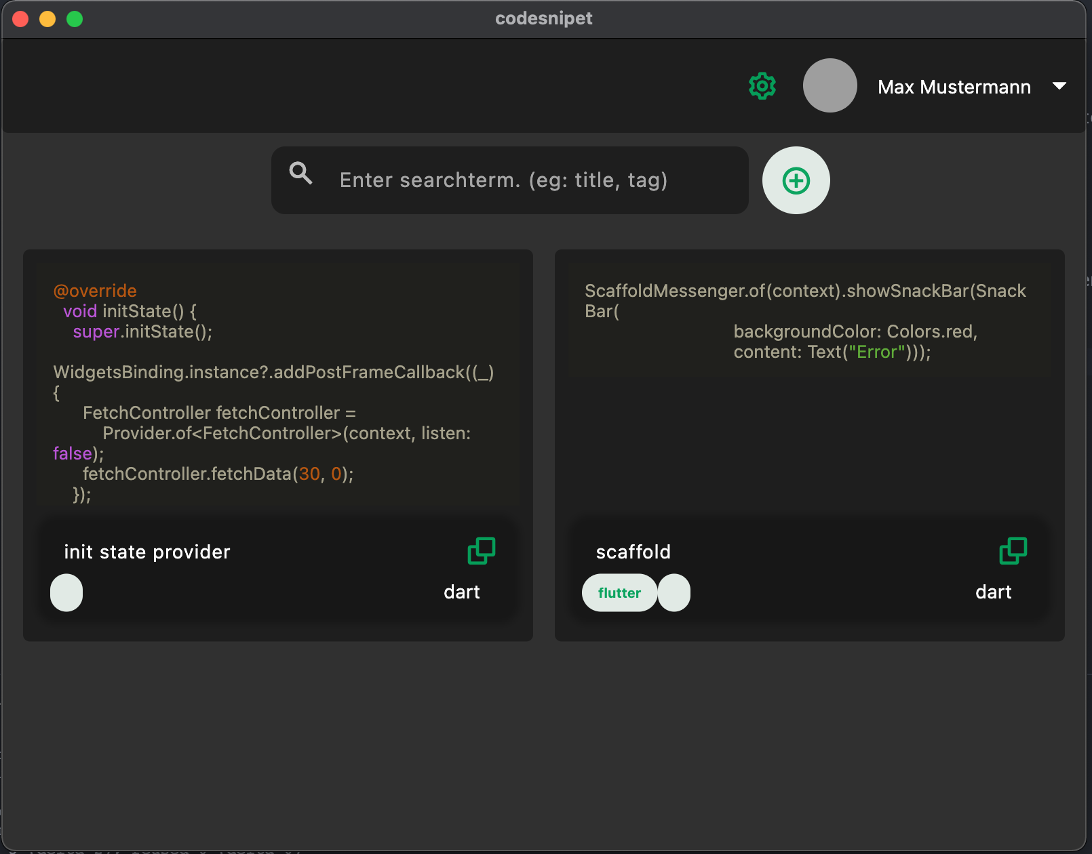The image size is (1092, 854).
Task: Click the dart language label on init state provider
Action: coord(462,592)
